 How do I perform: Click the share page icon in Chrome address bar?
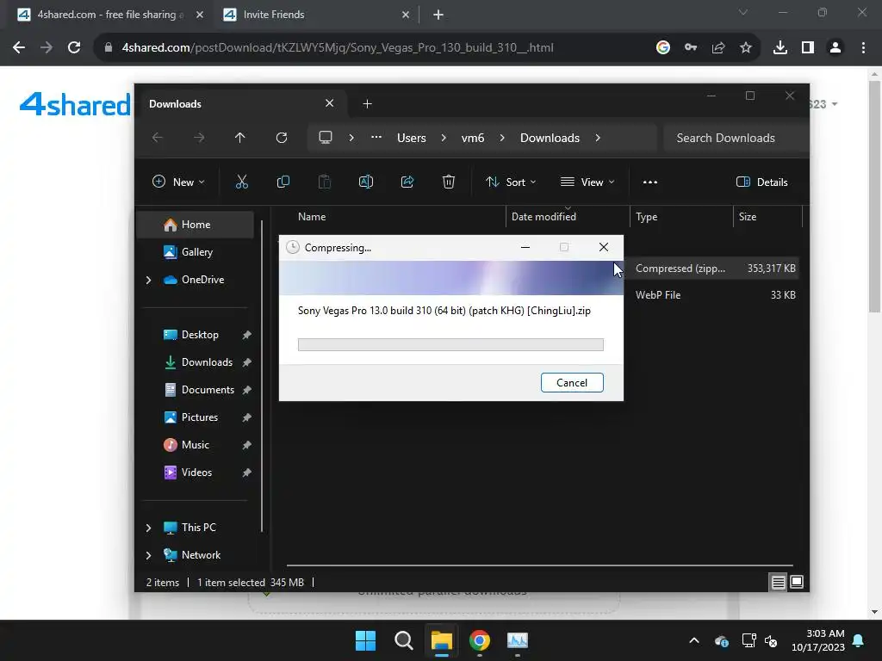[x=718, y=48]
